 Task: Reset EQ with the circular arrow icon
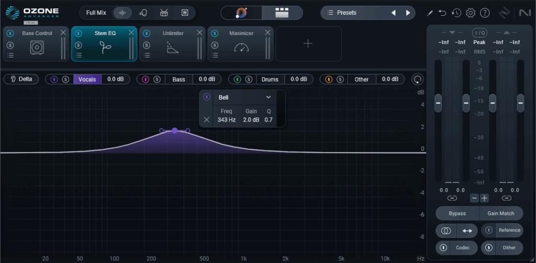click(417, 79)
